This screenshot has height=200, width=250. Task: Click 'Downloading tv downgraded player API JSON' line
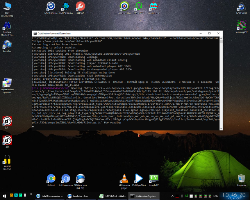pyautogui.click(x=82, y=70)
